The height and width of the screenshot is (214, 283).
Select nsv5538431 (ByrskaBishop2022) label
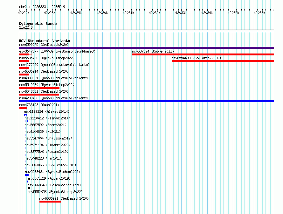(52, 172)
